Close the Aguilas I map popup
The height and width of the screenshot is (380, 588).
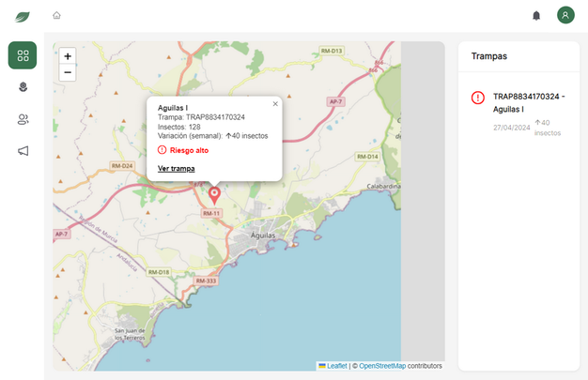(x=275, y=104)
